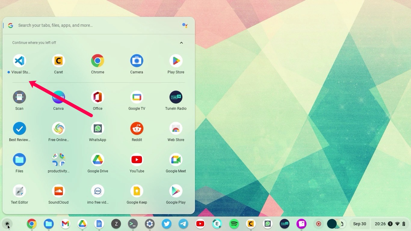Open the Z app on the shelf
This screenshot has height=231, width=411.
coord(116,224)
